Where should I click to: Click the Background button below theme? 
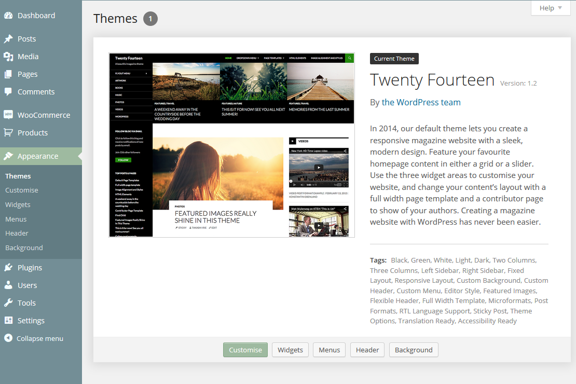[414, 350]
